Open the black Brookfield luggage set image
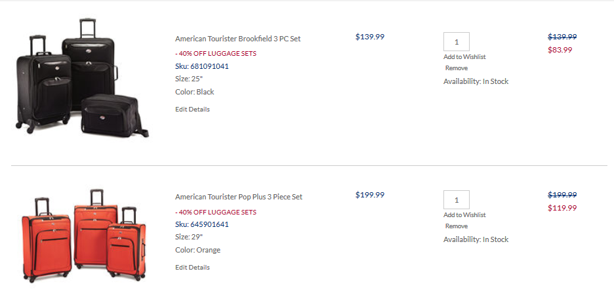Viewport: 614px width, 305px height. click(x=82, y=77)
